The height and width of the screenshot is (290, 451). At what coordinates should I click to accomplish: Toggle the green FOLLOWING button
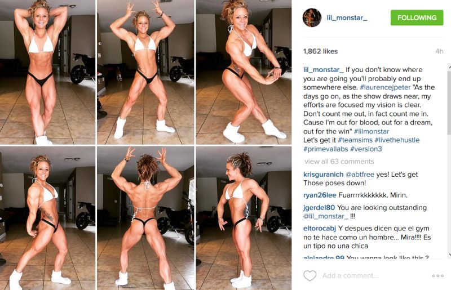point(417,17)
